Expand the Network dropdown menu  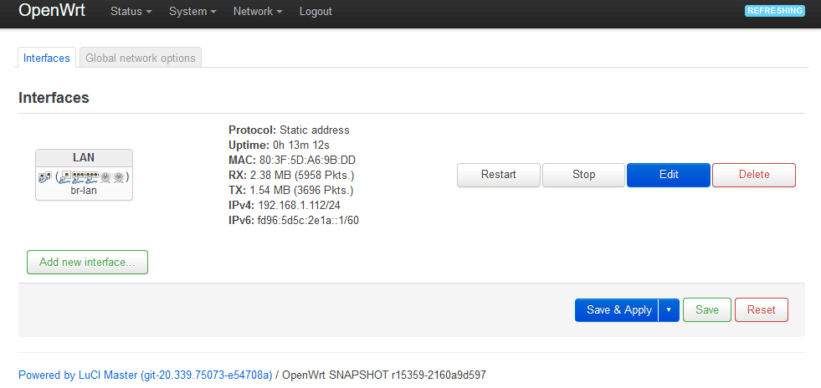coord(258,12)
